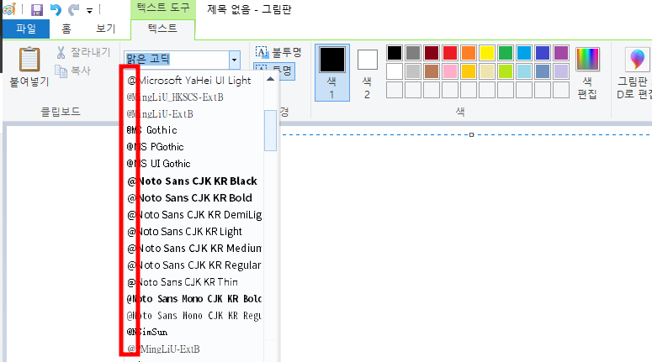Select the 텍스트 ribbon tab
Screen dimensions: 652x362
(x=162, y=29)
